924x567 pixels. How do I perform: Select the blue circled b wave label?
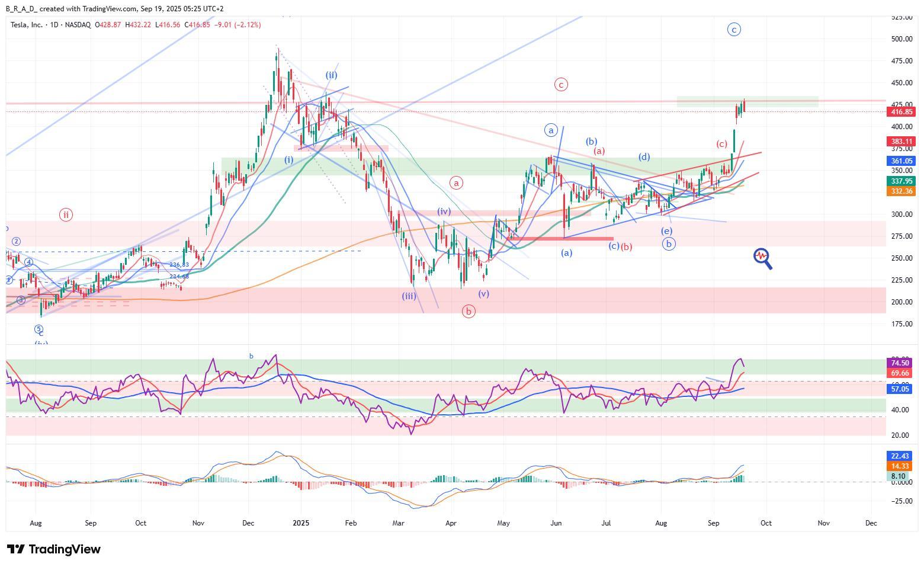click(x=669, y=244)
